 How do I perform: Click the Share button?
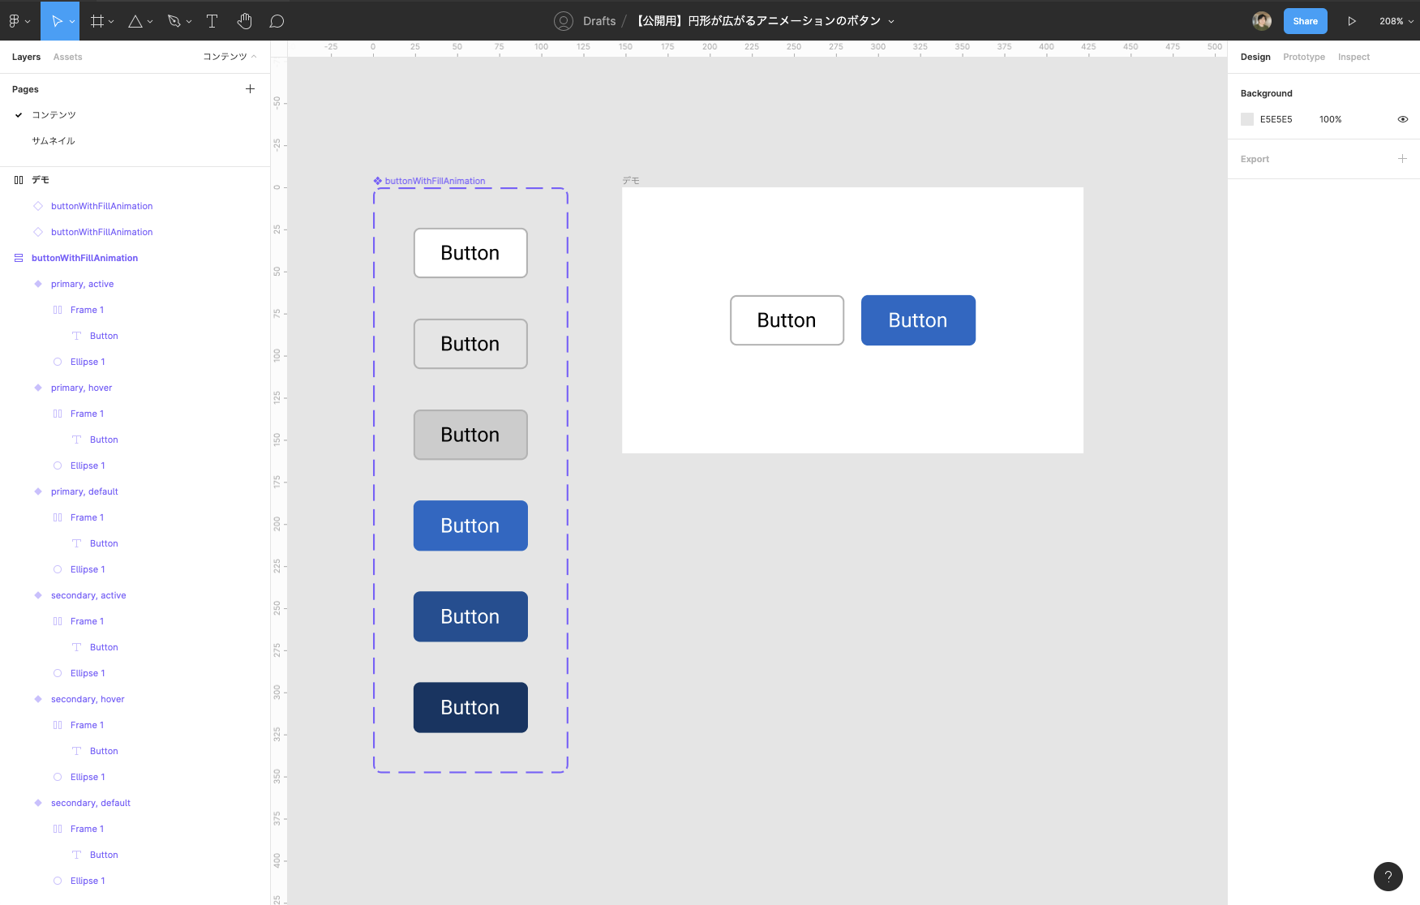[1305, 21]
